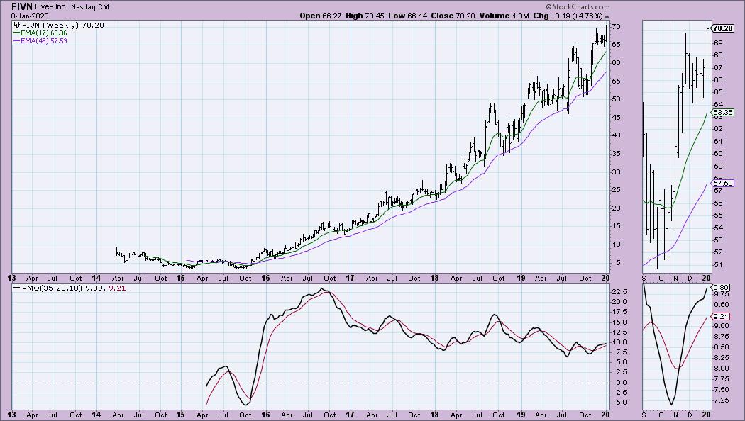
Task: Click the Nasdaq CM exchange label
Action: coord(90,7)
